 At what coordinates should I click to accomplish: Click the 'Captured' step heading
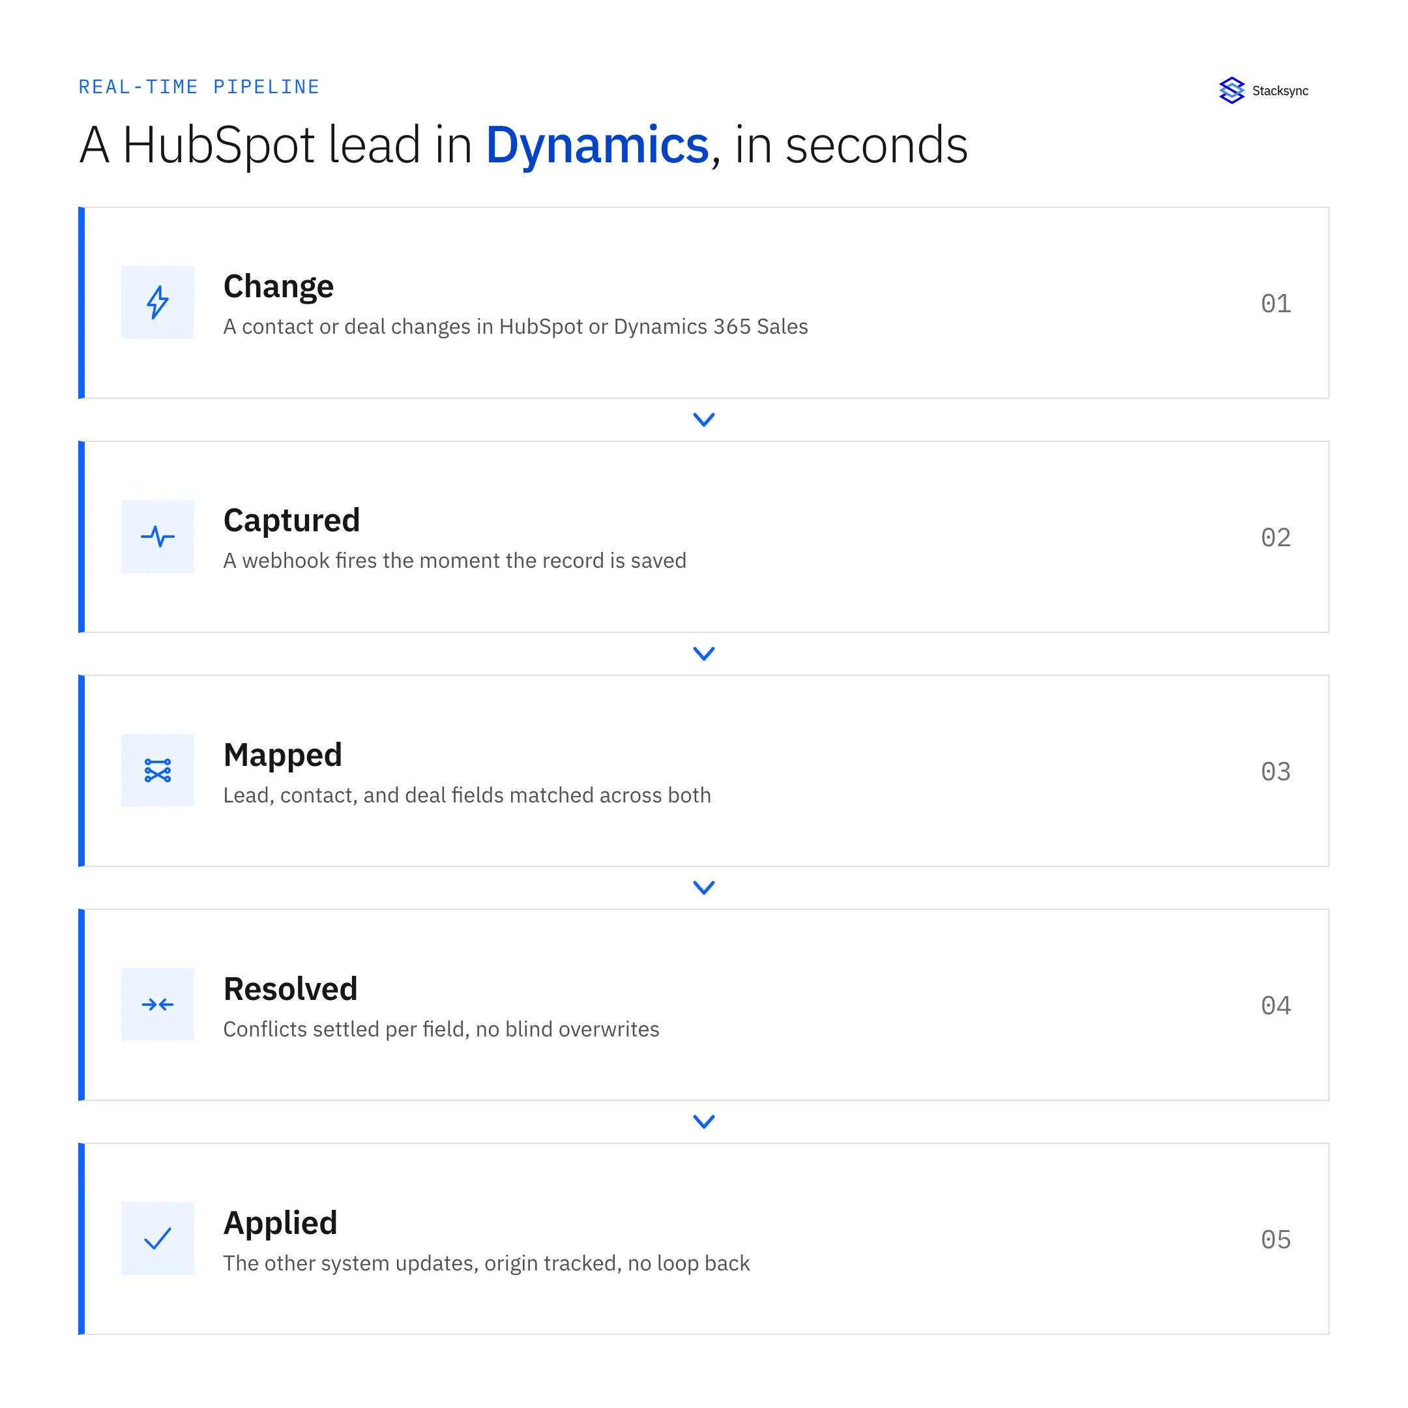click(291, 520)
